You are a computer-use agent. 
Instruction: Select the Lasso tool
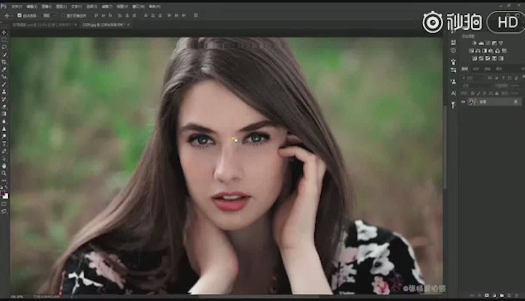pyautogui.click(x=4, y=47)
